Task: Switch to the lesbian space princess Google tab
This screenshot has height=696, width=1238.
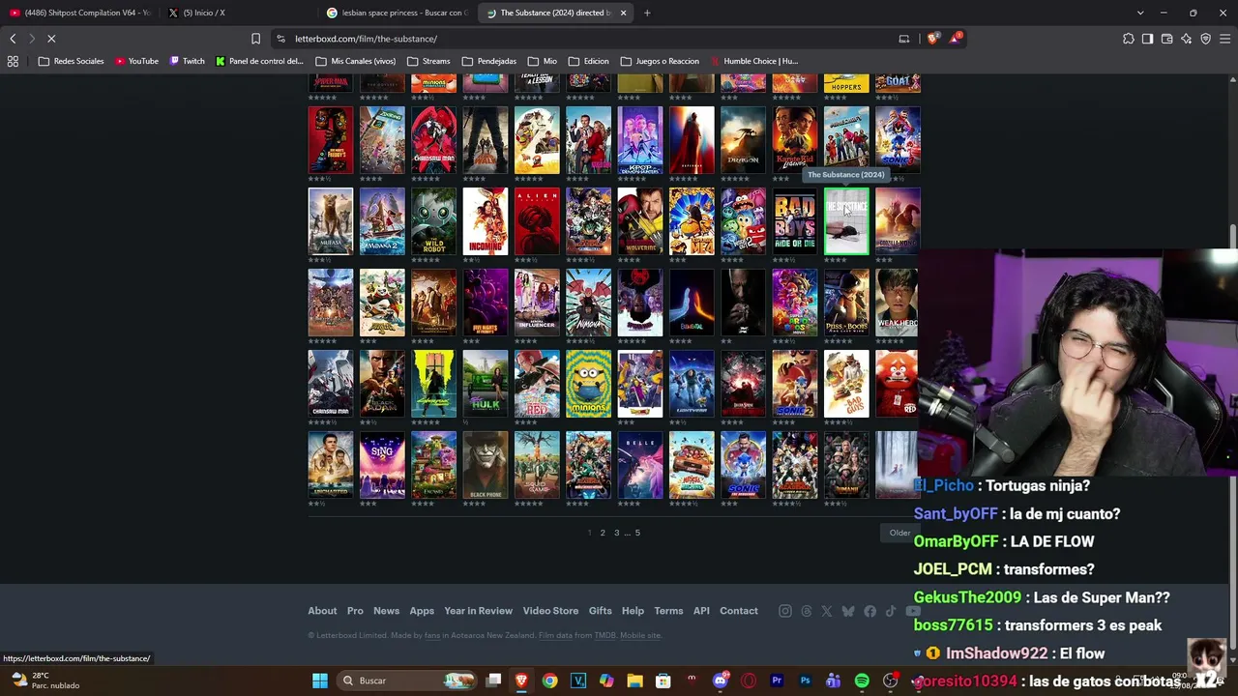Action: pos(398,13)
